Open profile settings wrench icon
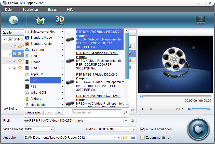 click(x=133, y=121)
